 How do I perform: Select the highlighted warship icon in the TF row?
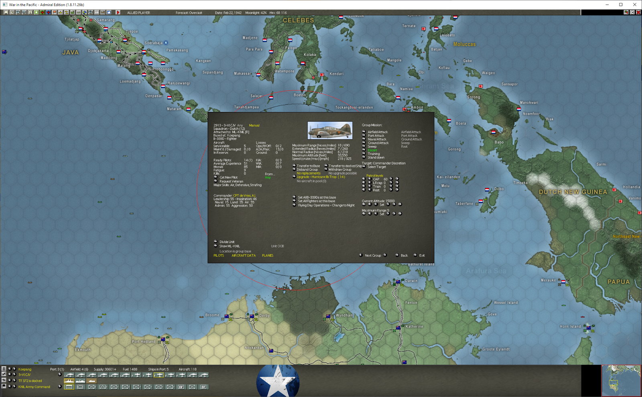tap(69, 381)
